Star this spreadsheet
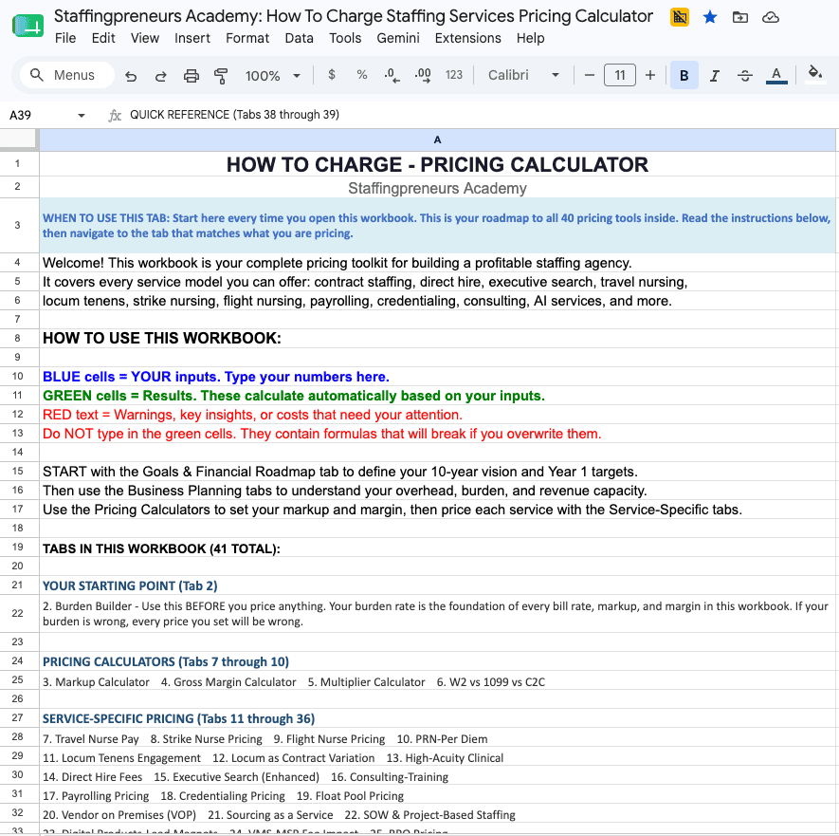Viewport: 839px width, 836px height. tap(710, 18)
